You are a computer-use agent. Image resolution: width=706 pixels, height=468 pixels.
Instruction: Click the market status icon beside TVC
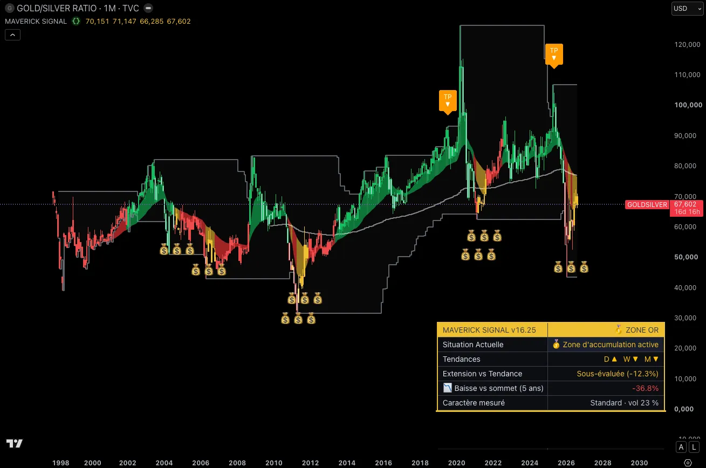[149, 9]
